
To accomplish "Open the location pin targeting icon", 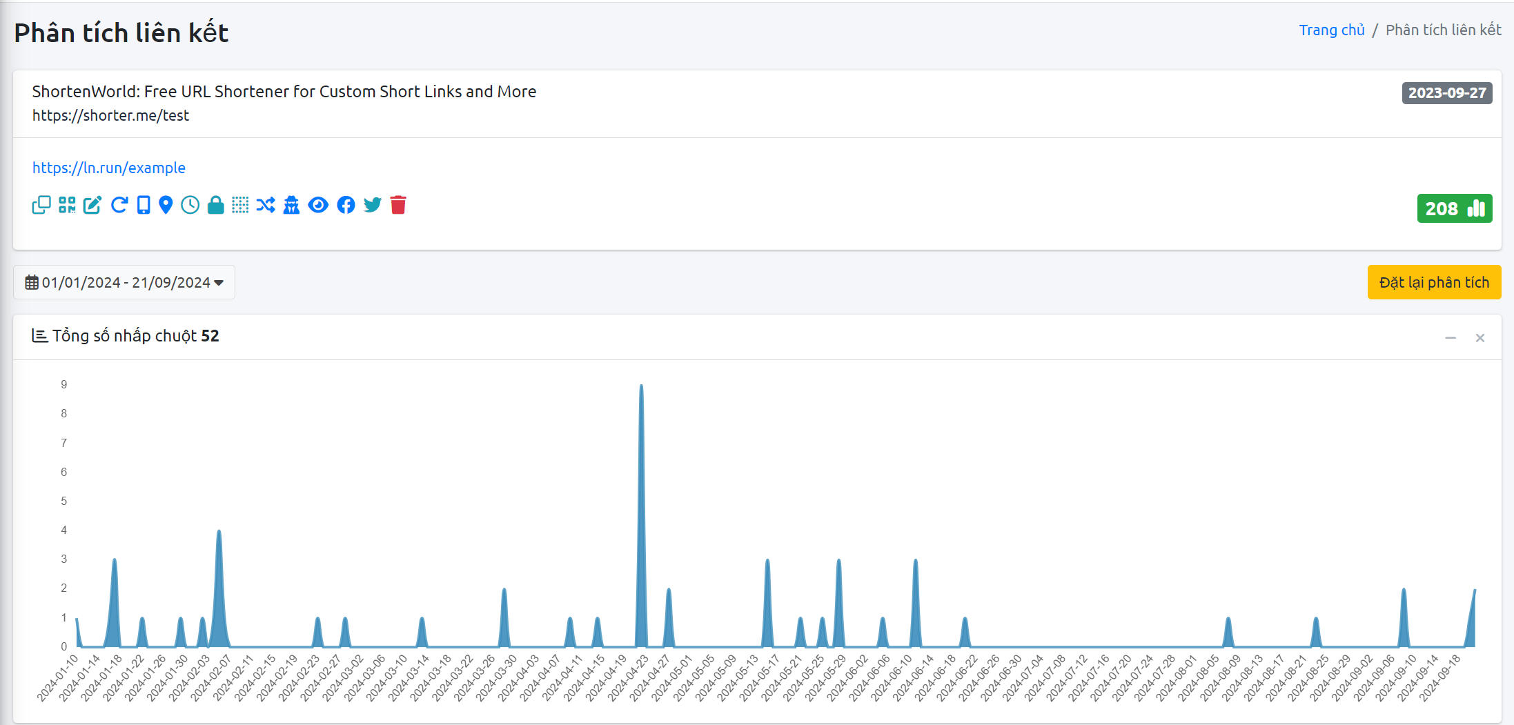I will 166,205.
